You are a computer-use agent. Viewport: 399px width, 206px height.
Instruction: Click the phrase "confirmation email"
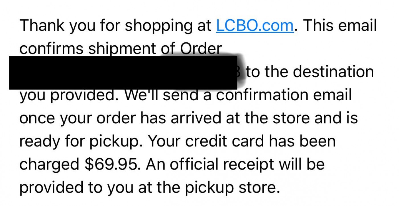284,95
